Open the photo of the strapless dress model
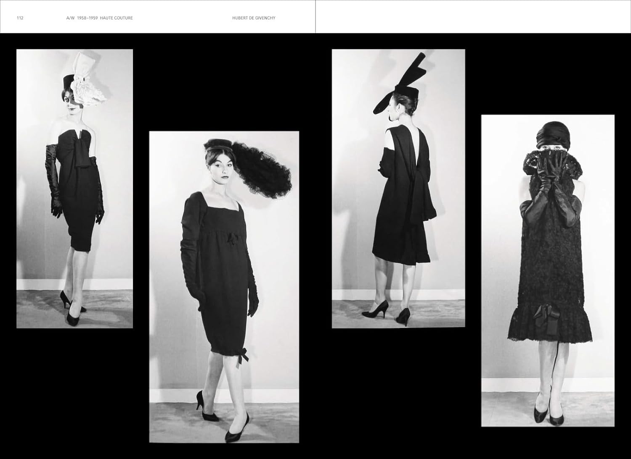Image resolution: width=631 pixels, height=459 pixels. pyautogui.click(x=74, y=189)
